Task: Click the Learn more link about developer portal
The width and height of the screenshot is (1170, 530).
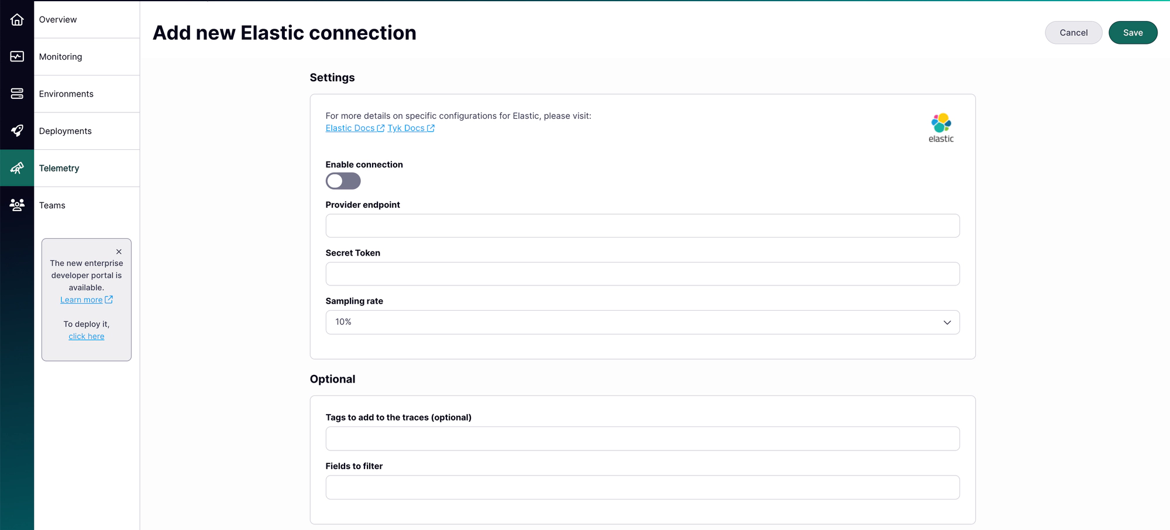Action: click(82, 299)
